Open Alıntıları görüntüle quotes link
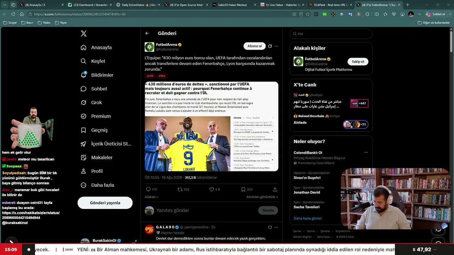This screenshot has height=255, width=454. click(262, 197)
